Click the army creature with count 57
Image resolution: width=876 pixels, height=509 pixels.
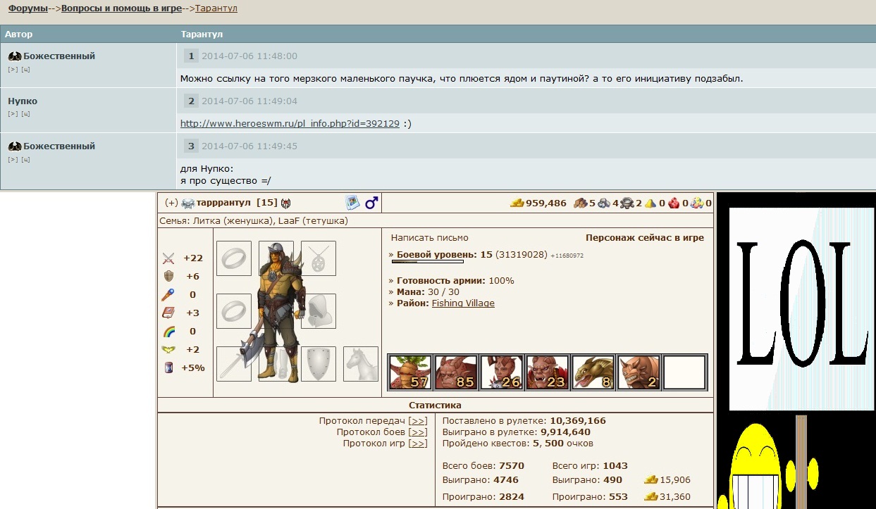click(x=410, y=372)
